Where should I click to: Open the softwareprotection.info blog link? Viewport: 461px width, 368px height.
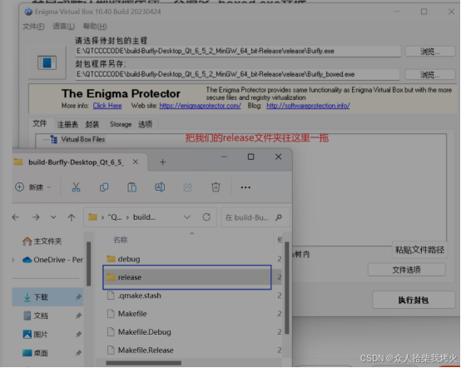tap(308, 106)
